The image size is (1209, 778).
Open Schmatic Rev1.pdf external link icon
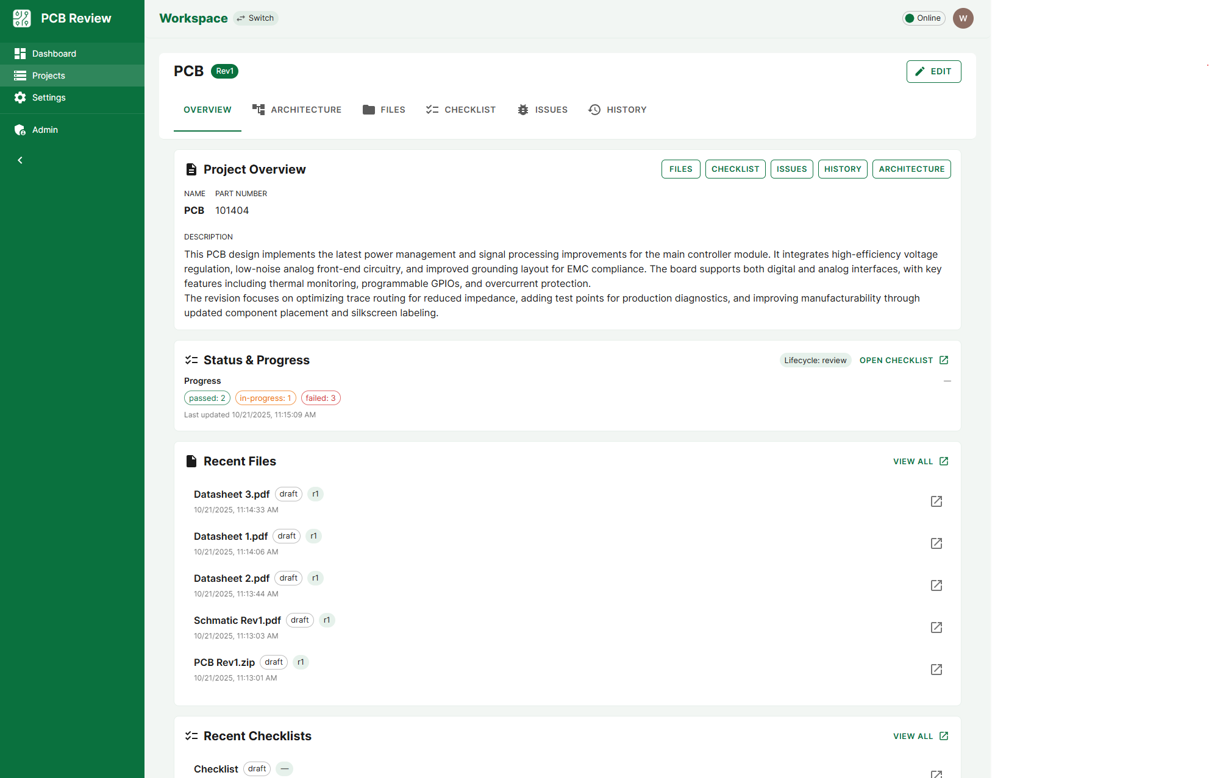click(x=936, y=628)
